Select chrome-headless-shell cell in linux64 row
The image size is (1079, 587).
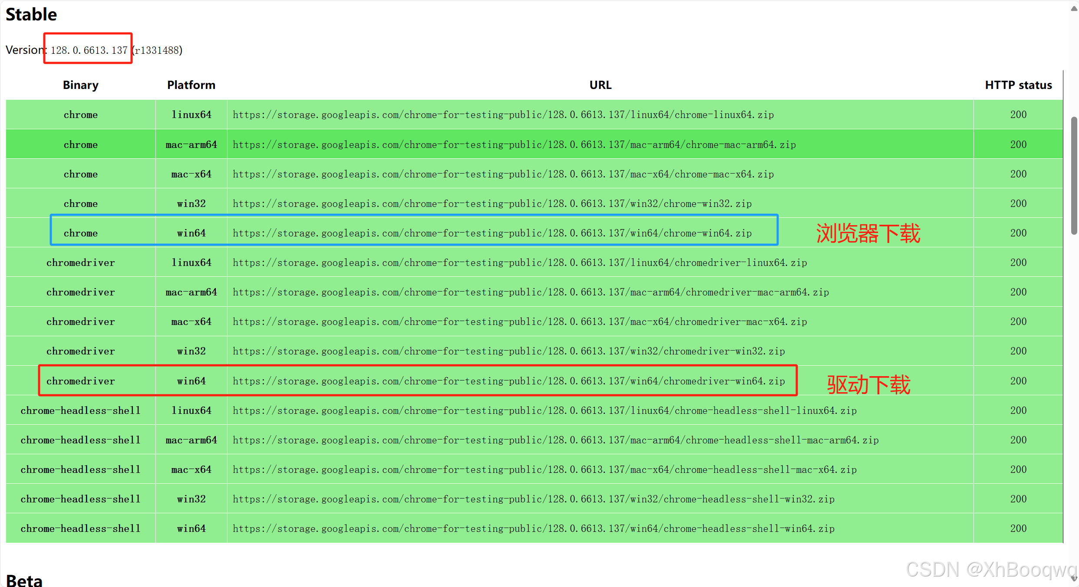pyautogui.click(x=81, y=410)
